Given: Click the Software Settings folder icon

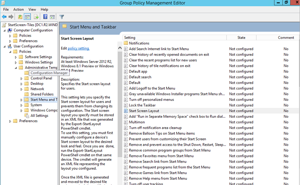Looking at the screenshot, I should 21,57.
